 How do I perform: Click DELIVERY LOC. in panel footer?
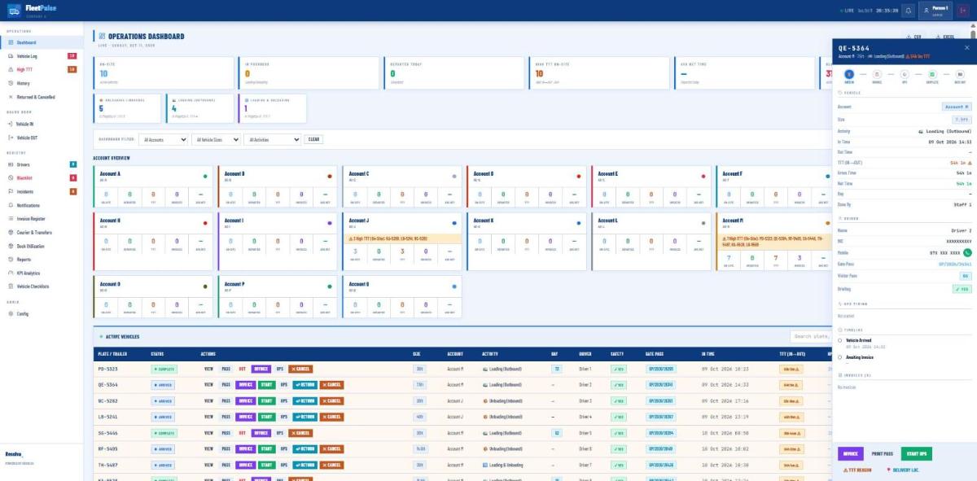[905, 470]
